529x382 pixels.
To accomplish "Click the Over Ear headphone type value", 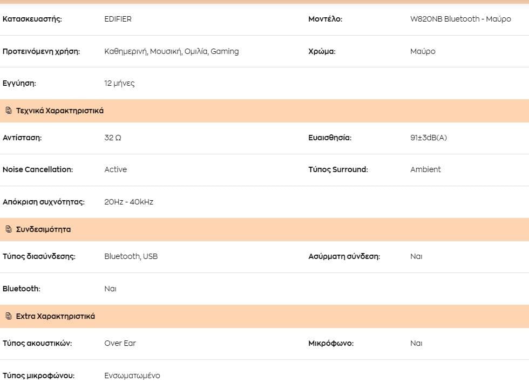I will (x=120, y=343).
